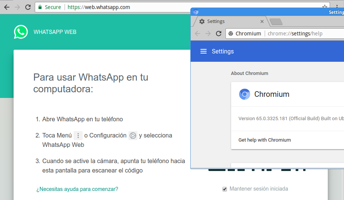
Task: Click the blue Chromium logo in About card
Action: point(244,94)
